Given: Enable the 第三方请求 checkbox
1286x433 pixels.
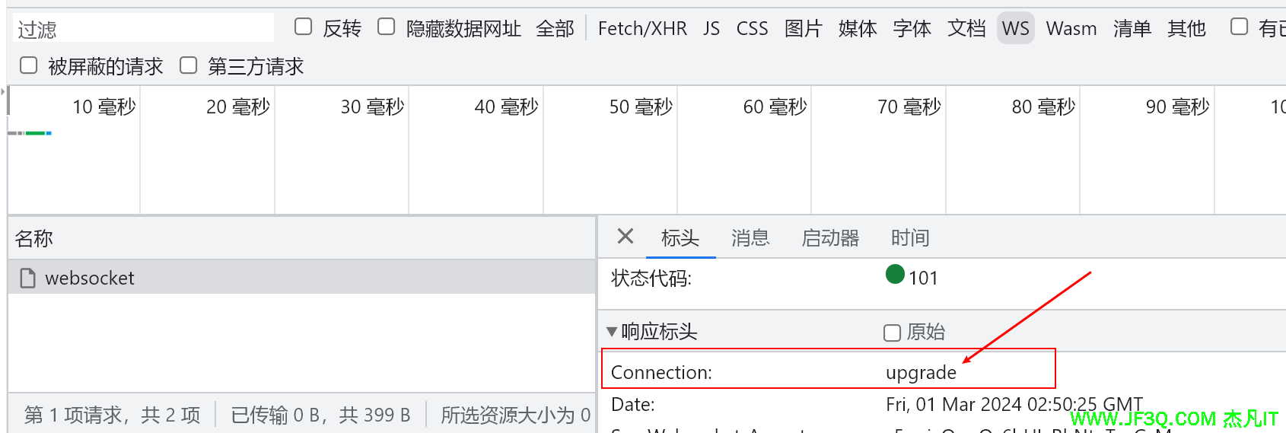Looking at the screenshot, I should click(x=188, y=66).
